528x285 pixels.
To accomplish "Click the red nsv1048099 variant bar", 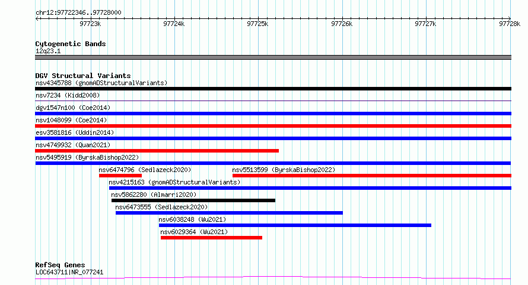I will coord(273,126).
